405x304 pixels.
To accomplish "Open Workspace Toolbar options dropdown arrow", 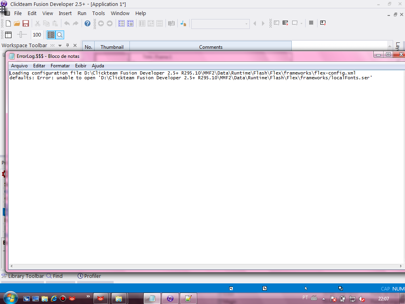I will [x=60, y=46].
